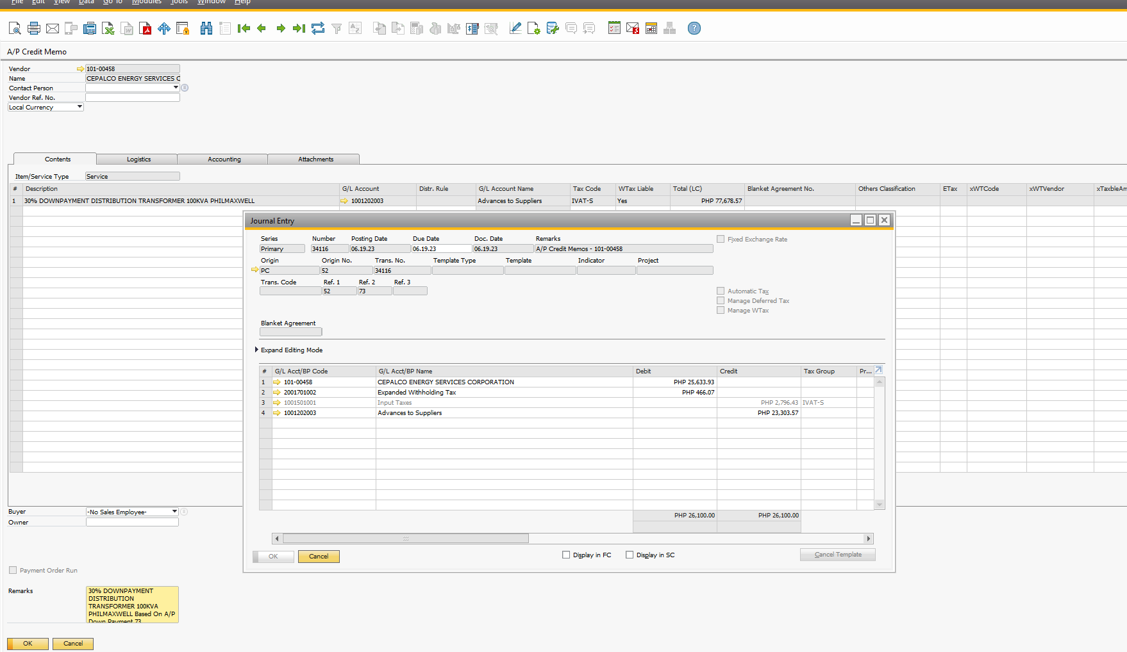The height and width of the screenshot is (652, 1127).
Task: Toggle Manage WTax checkbox
Action: click(x=721, y=310)
